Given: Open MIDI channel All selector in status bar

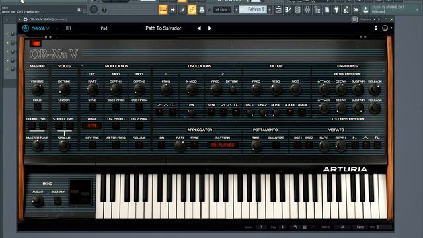Looking at the screenshot, I should click(342, 227).
